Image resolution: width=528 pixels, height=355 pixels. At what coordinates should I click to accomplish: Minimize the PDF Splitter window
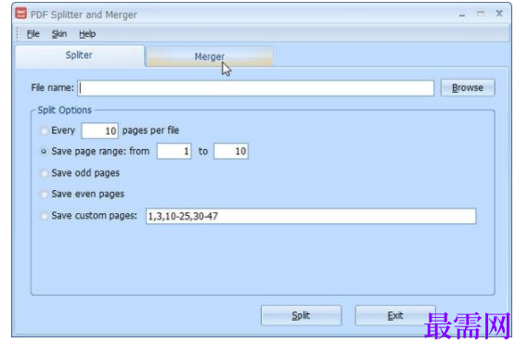point(462,15)
